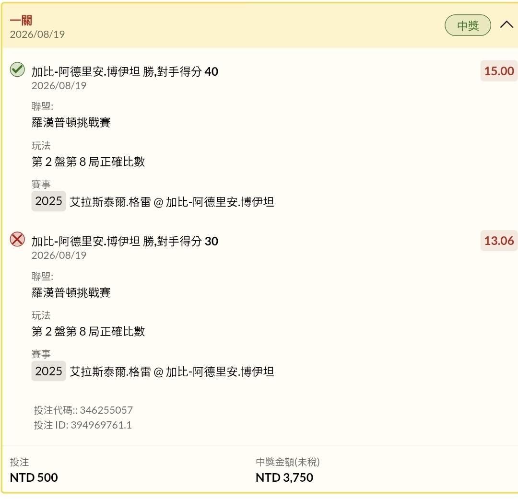The width and height of the screenshot is (518, 499).
Task: Select the first 羅漢普頓挑戰賽 league name
Action: (x=71, y=123)
